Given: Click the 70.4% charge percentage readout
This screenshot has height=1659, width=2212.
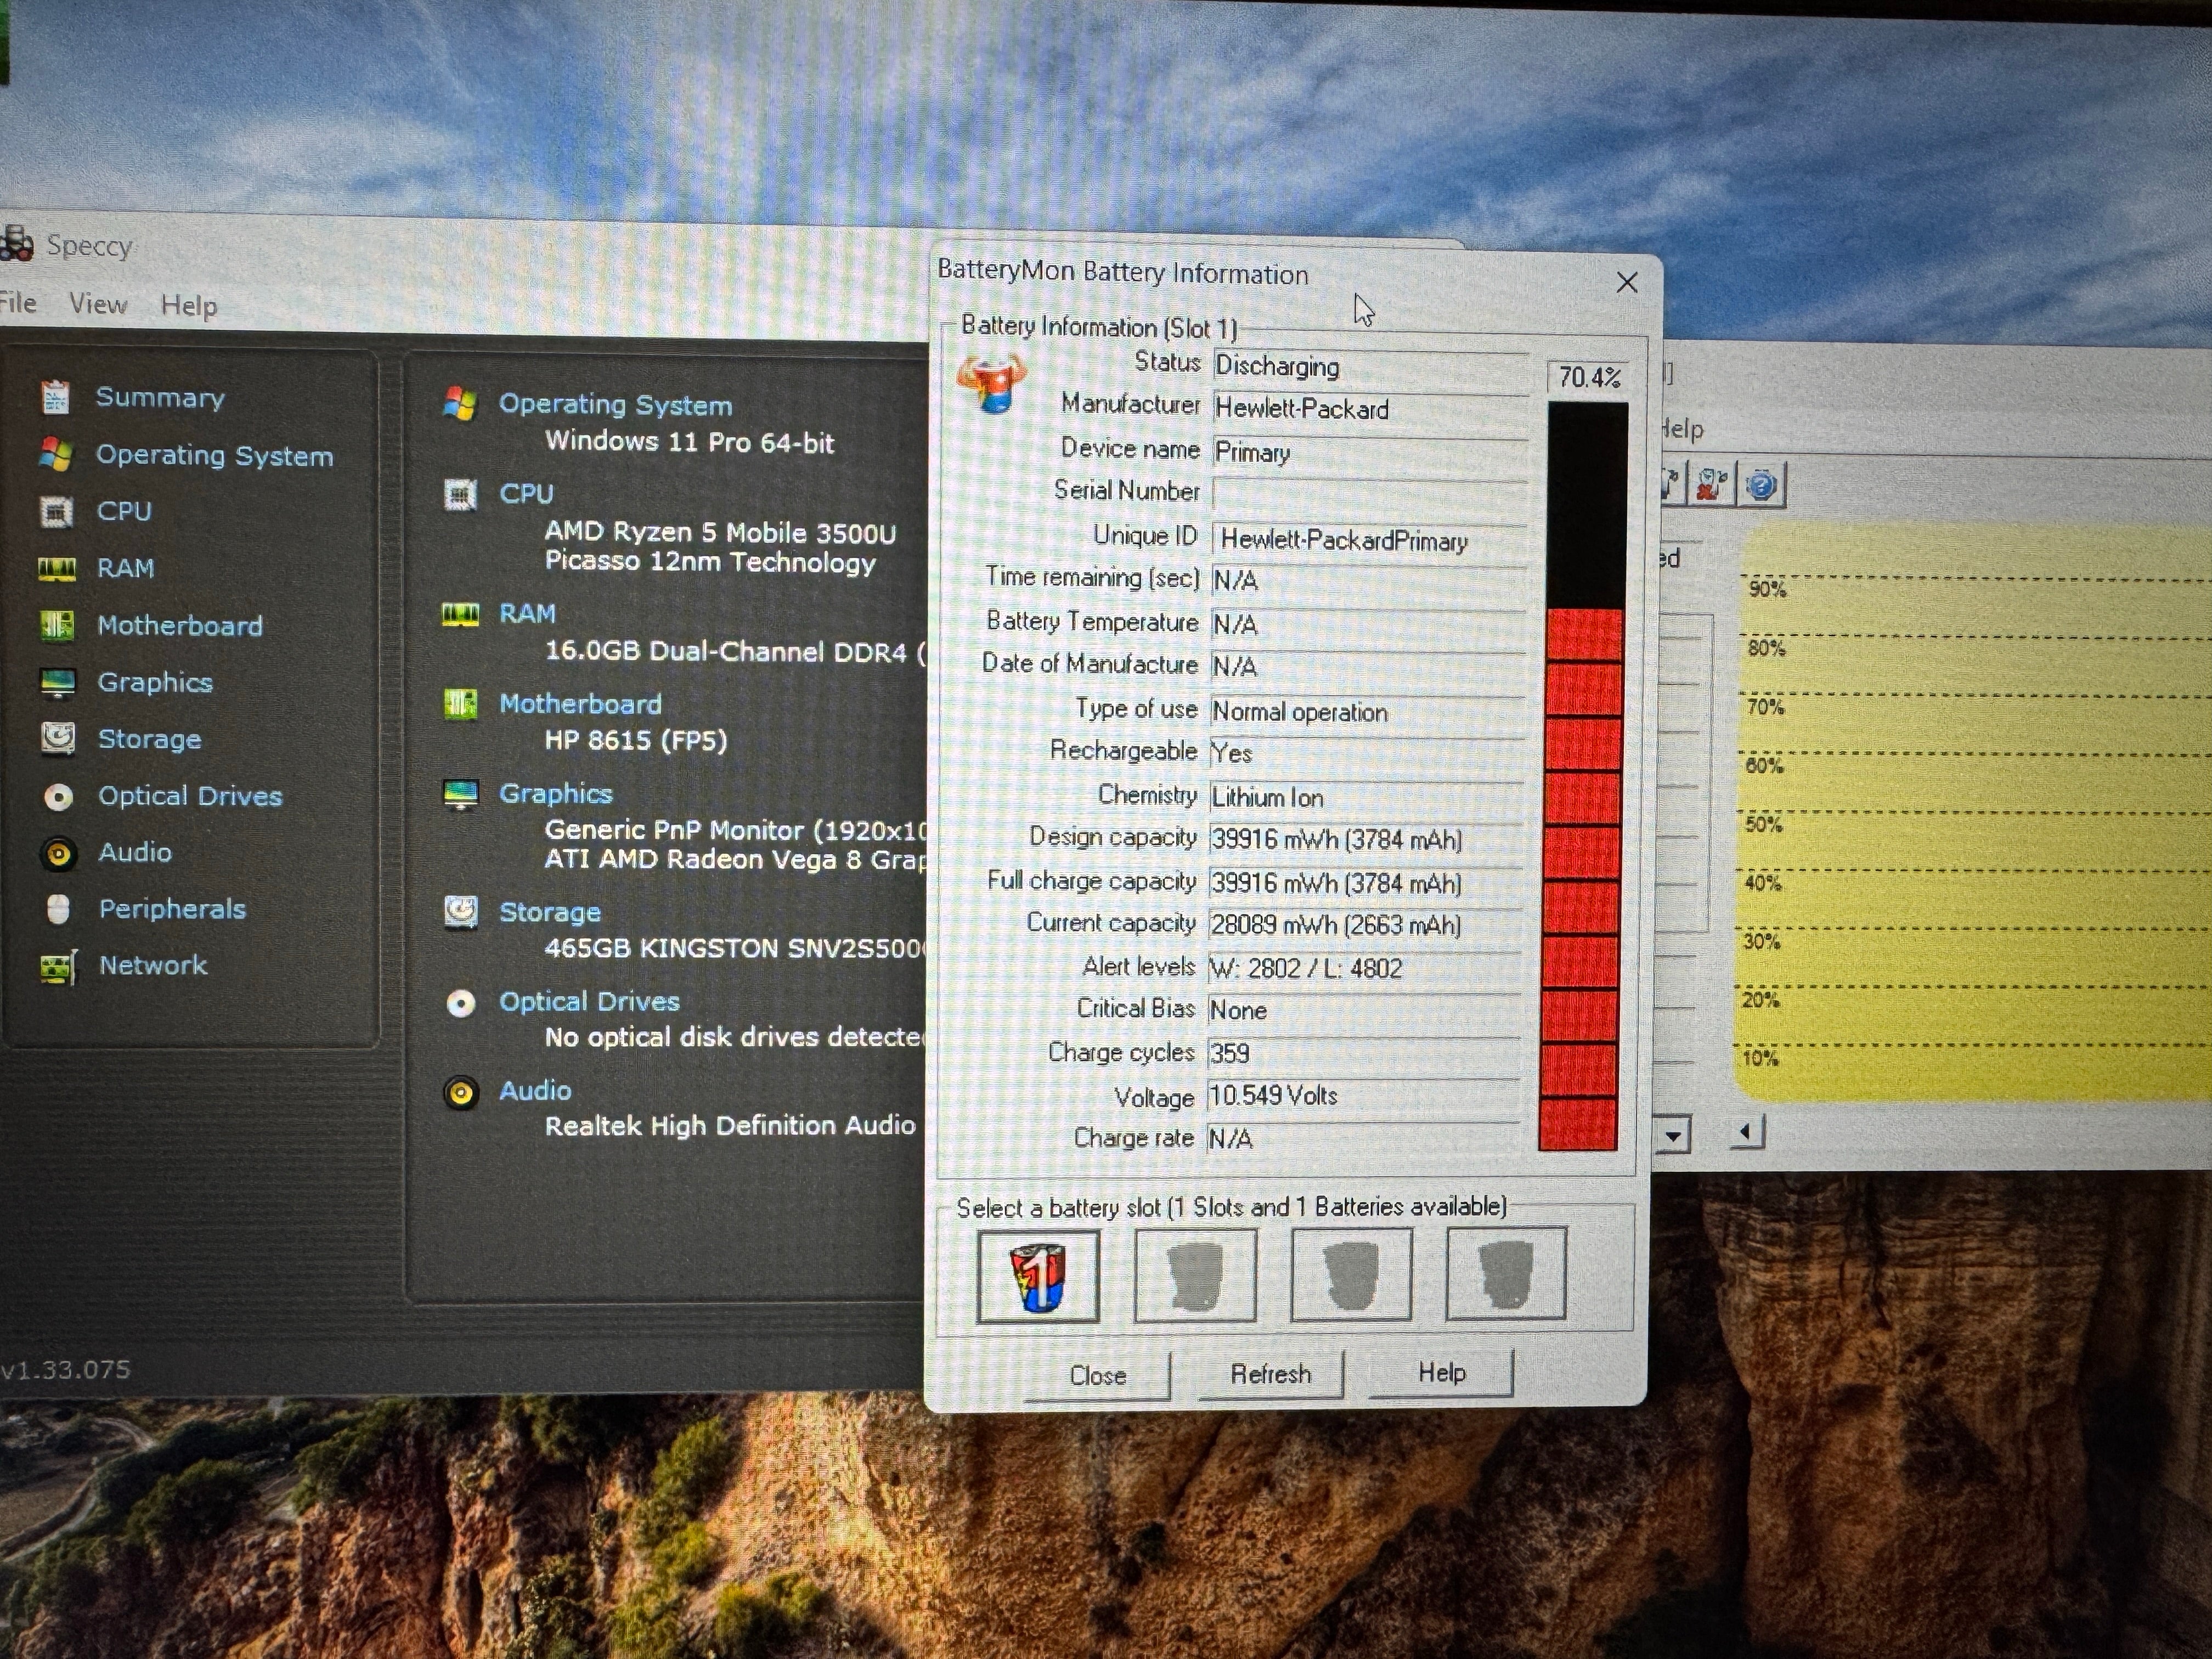Looking at the screenshot, I should click(x=1588, y=377).
